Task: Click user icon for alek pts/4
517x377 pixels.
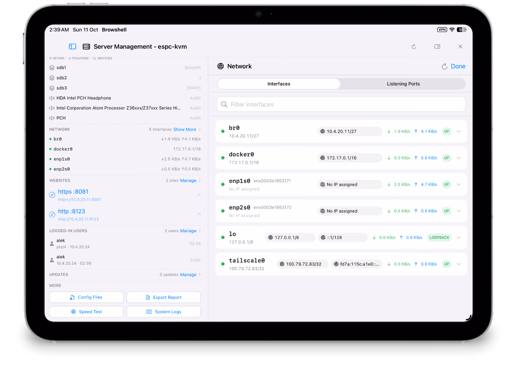Action: coord(52,244)
